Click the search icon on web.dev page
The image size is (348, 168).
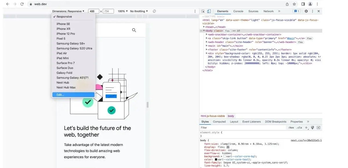[x=134, y=30]
